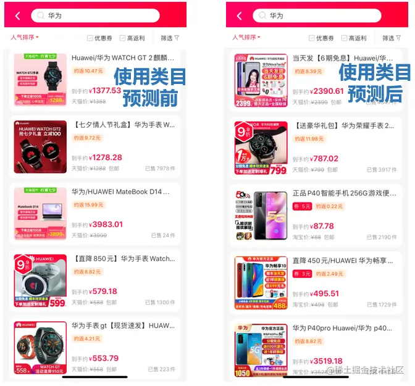Tap 券 5元 coupon badge on P40 item
This screenshot has height=386, width=415.
(302, 206)
